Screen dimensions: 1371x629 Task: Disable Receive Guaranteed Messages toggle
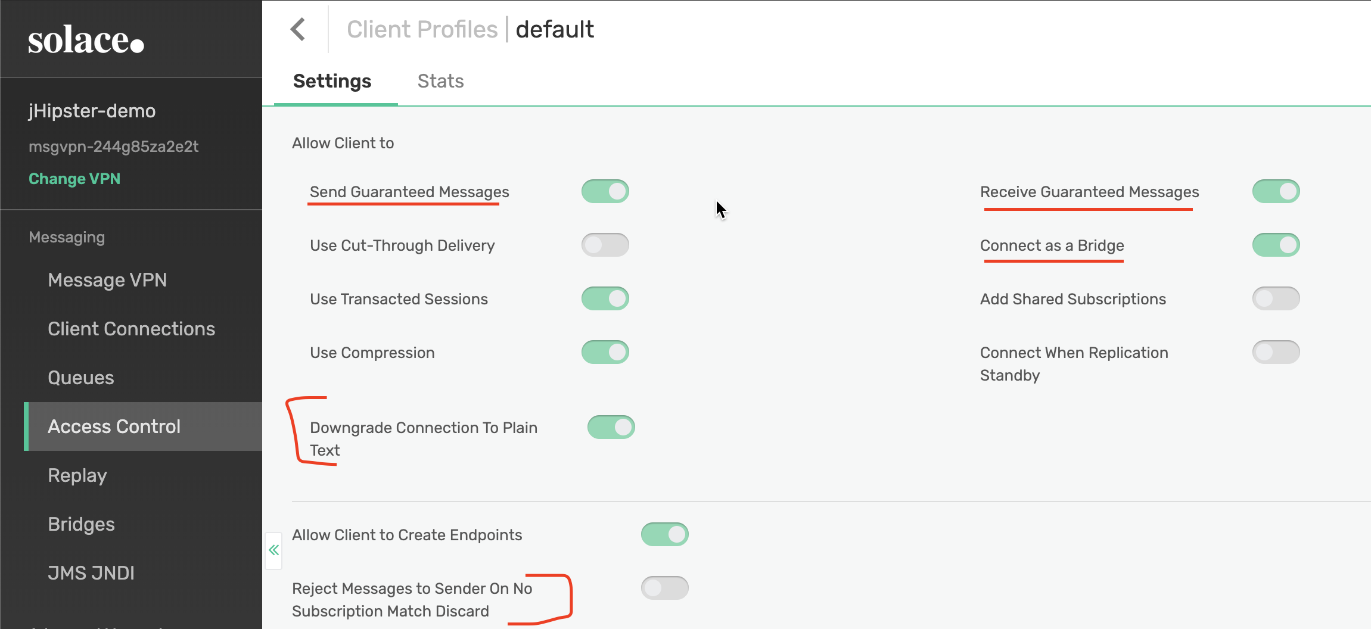tap(1276, 191)
